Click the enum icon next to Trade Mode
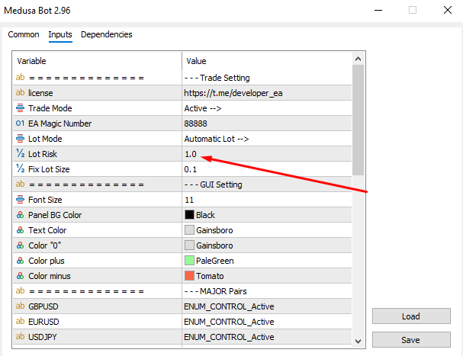Image resolution: width=463 pixels, height=356 pixels. point(20,108)
